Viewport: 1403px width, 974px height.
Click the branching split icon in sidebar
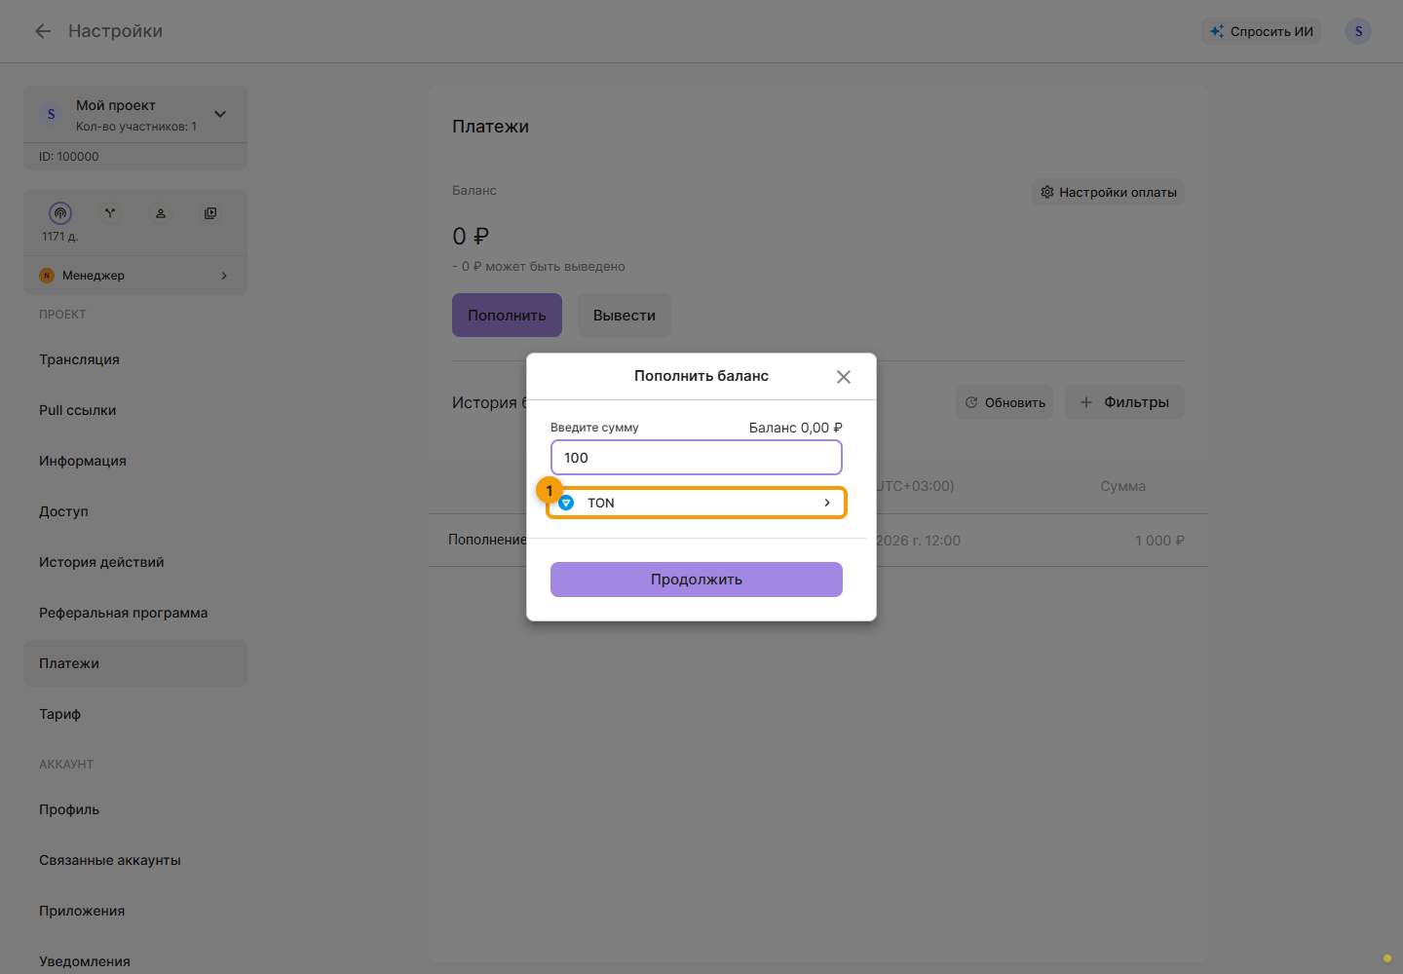tap(110, 213)
